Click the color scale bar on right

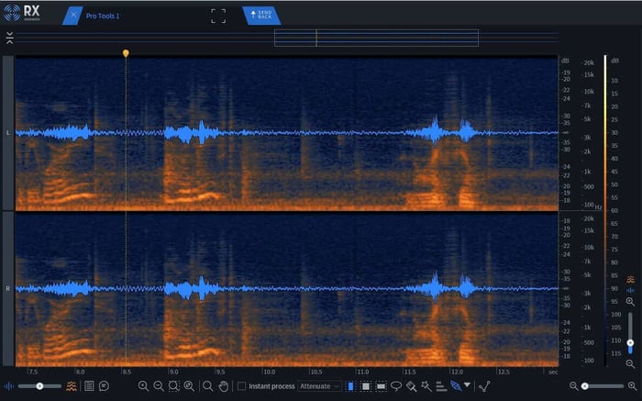[605, 210]
